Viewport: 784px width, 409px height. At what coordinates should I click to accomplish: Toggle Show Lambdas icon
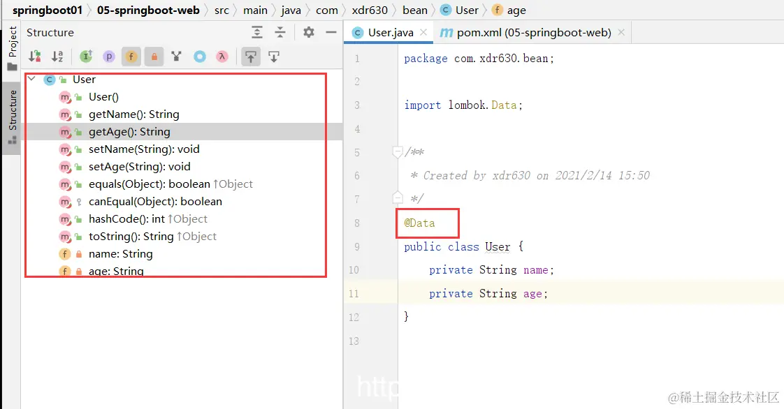coord(222,57)
